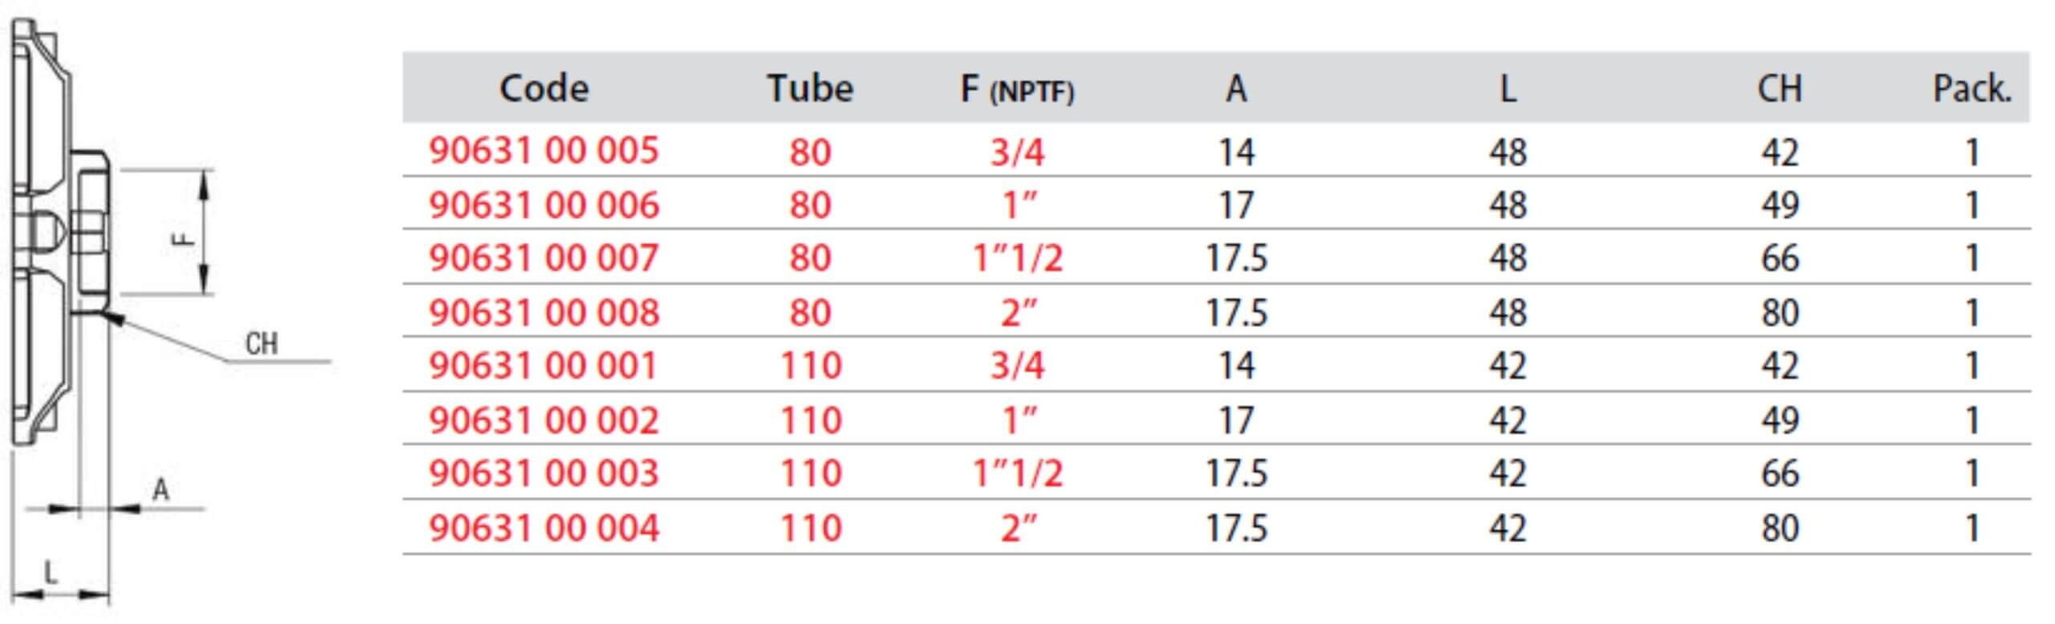Click the 1"1/2 thread size for tube 80
Image resolution: width=2055 pixels, height=624 pixels.
click(x=1017, y=258)
